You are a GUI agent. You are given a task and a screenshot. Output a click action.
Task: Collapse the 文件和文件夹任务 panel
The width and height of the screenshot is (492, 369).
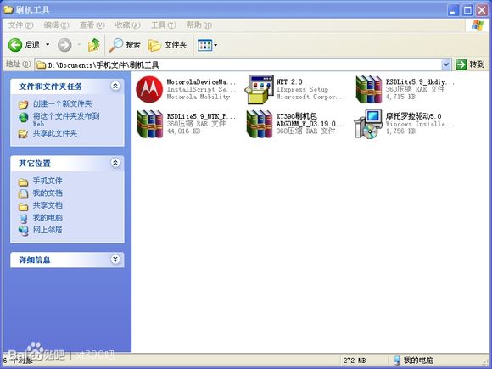tap(115, 86)
